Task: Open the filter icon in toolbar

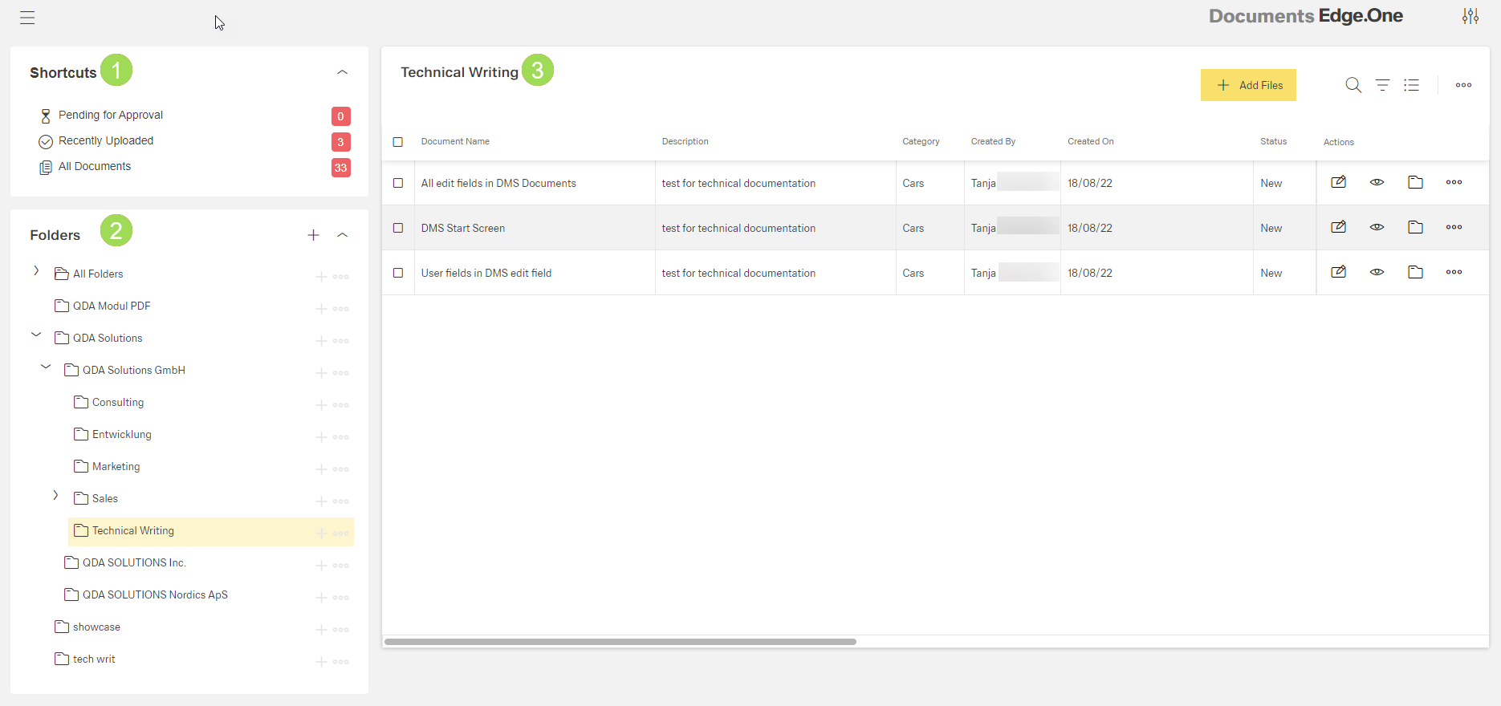Action: point(1382,85)
